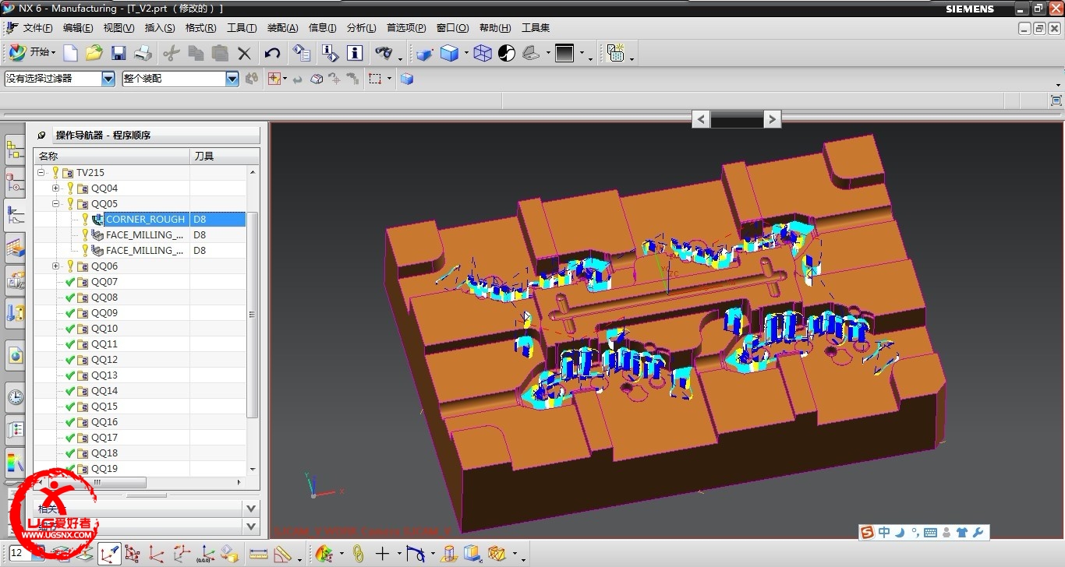
Task: Click the 刀具 column header
Action: (x=225, y=157)
